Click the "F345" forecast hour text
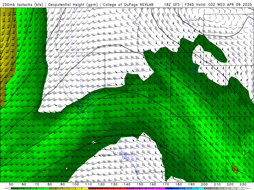 pyautogui.click(x=189, y=4)
